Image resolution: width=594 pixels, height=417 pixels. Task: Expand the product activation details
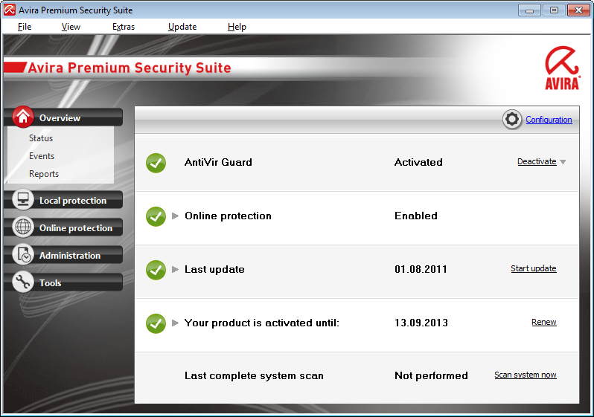click(176, 323)
